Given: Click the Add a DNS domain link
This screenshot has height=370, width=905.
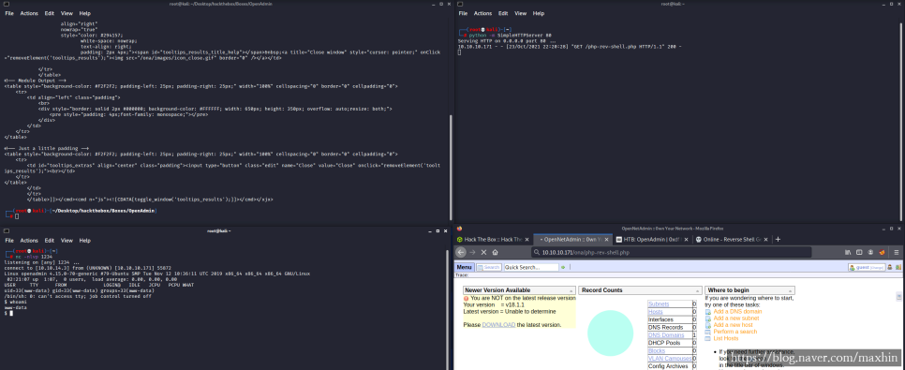Looking at the screenshot, I should point(737,312).
